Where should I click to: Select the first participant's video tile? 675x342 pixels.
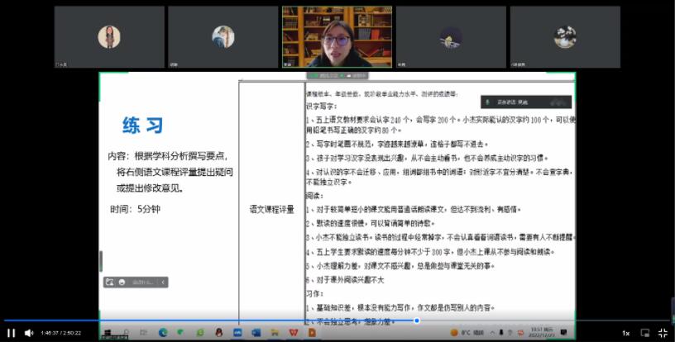(x=109, y=37)
